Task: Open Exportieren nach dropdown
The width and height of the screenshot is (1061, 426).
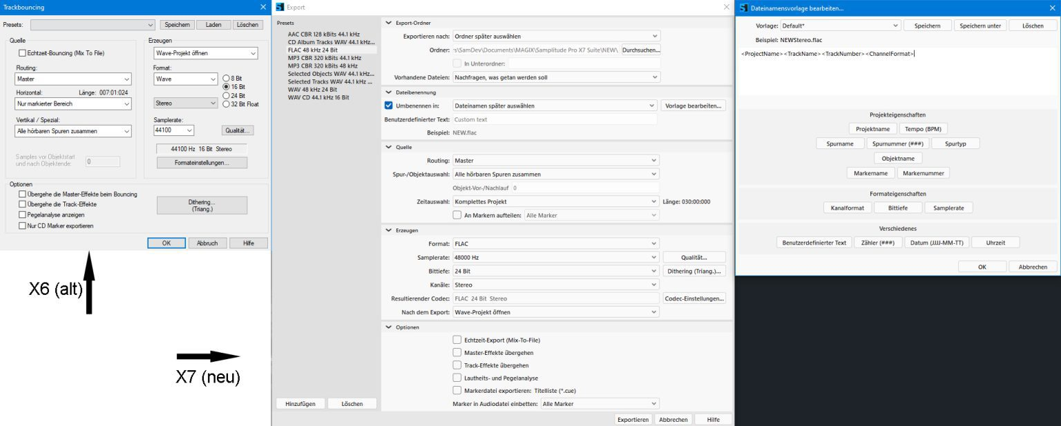Action: coord(555,36)
